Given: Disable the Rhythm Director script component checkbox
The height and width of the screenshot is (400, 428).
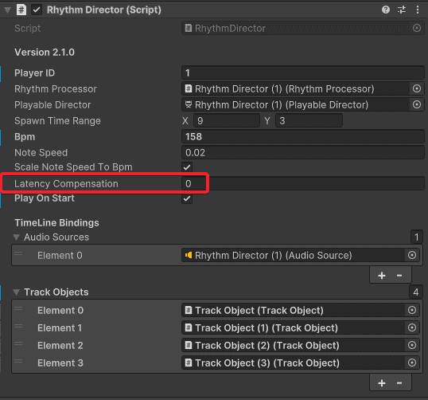Looking at the screenshot, I should coord(37,10).
